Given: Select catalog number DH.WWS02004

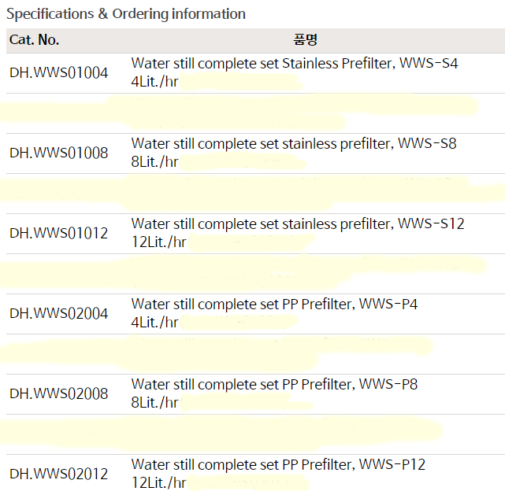Looking at the screenshot, I should [x=59, y=314].
